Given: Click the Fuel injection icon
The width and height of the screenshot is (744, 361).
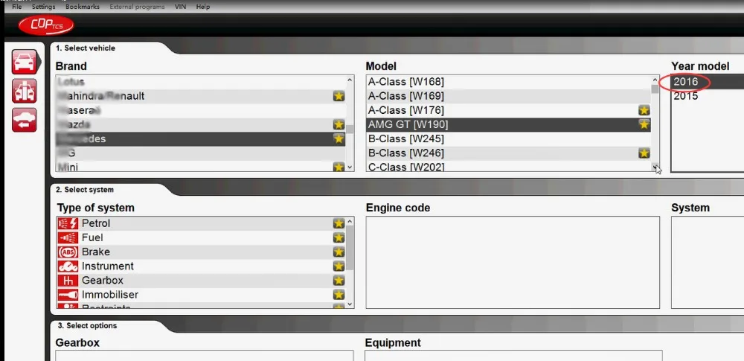Looking at the screenshot, I should [x=68, y=237].
